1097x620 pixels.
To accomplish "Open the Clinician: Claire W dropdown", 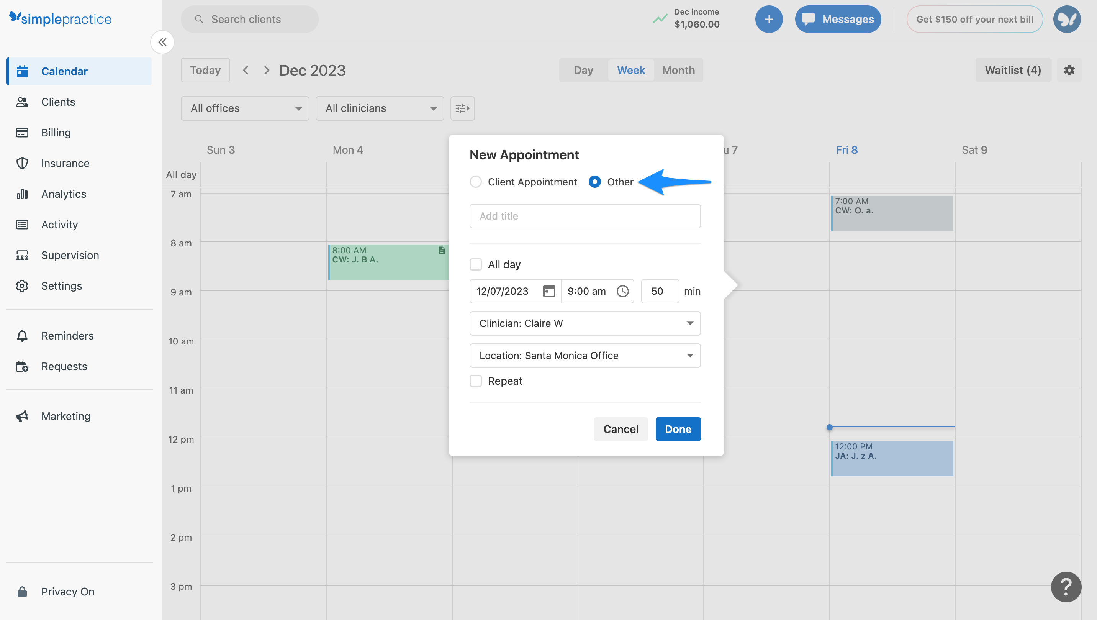I will tap(585, 323).
